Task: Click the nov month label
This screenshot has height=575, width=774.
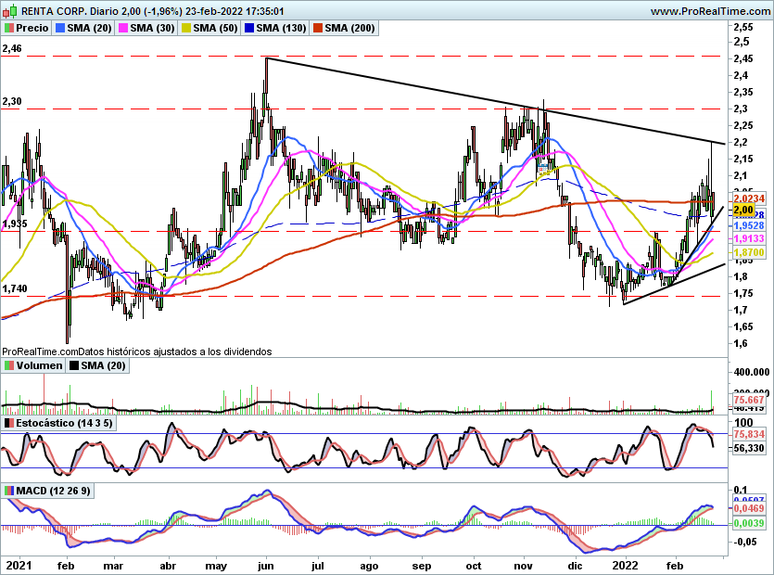Action: click(x=523, y=566)
